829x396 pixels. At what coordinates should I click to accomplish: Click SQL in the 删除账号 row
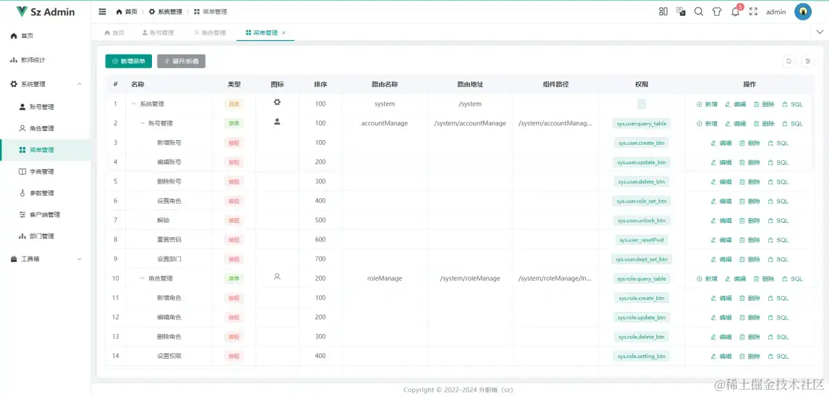[778, 181]
